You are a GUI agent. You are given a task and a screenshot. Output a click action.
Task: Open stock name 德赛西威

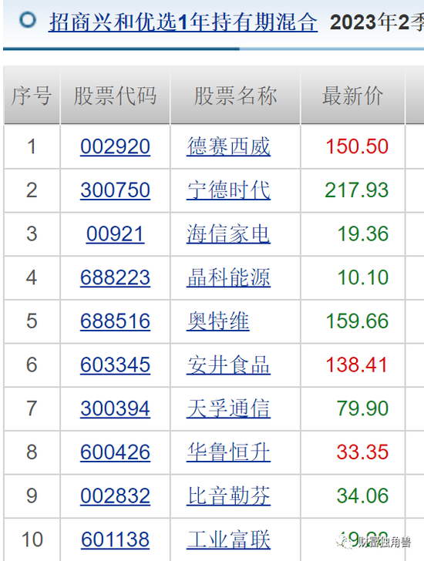point(228,146)
